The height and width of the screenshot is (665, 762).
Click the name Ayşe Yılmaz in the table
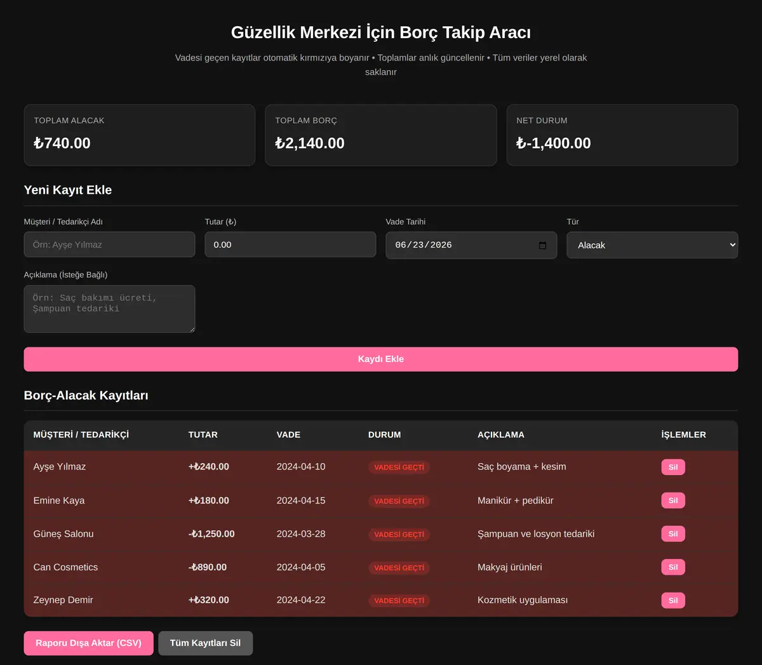pyautogui.click(x=60, y=467)
